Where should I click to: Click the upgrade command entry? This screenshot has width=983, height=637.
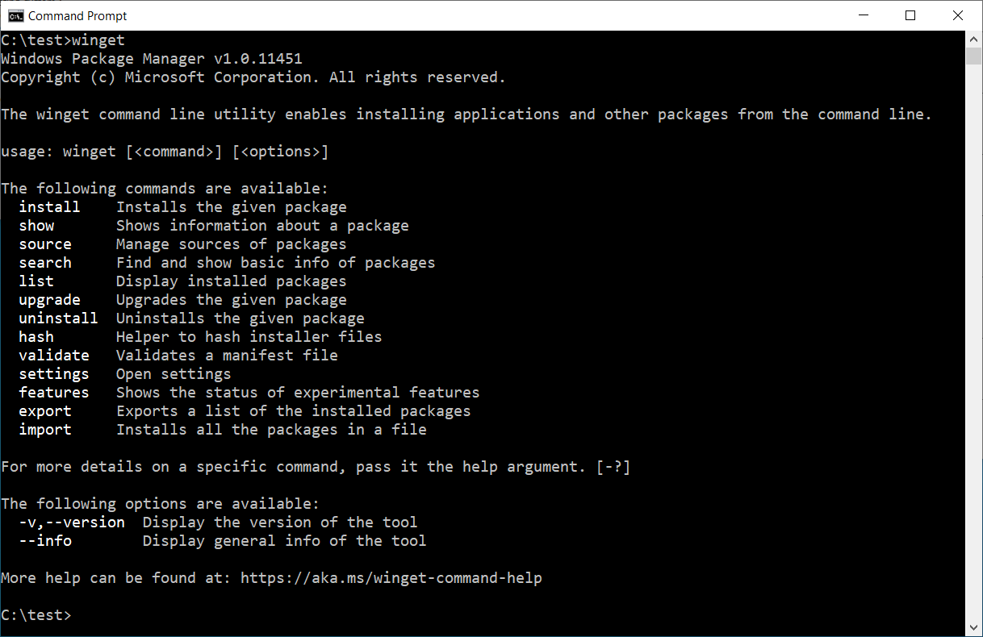click(49, 299)
